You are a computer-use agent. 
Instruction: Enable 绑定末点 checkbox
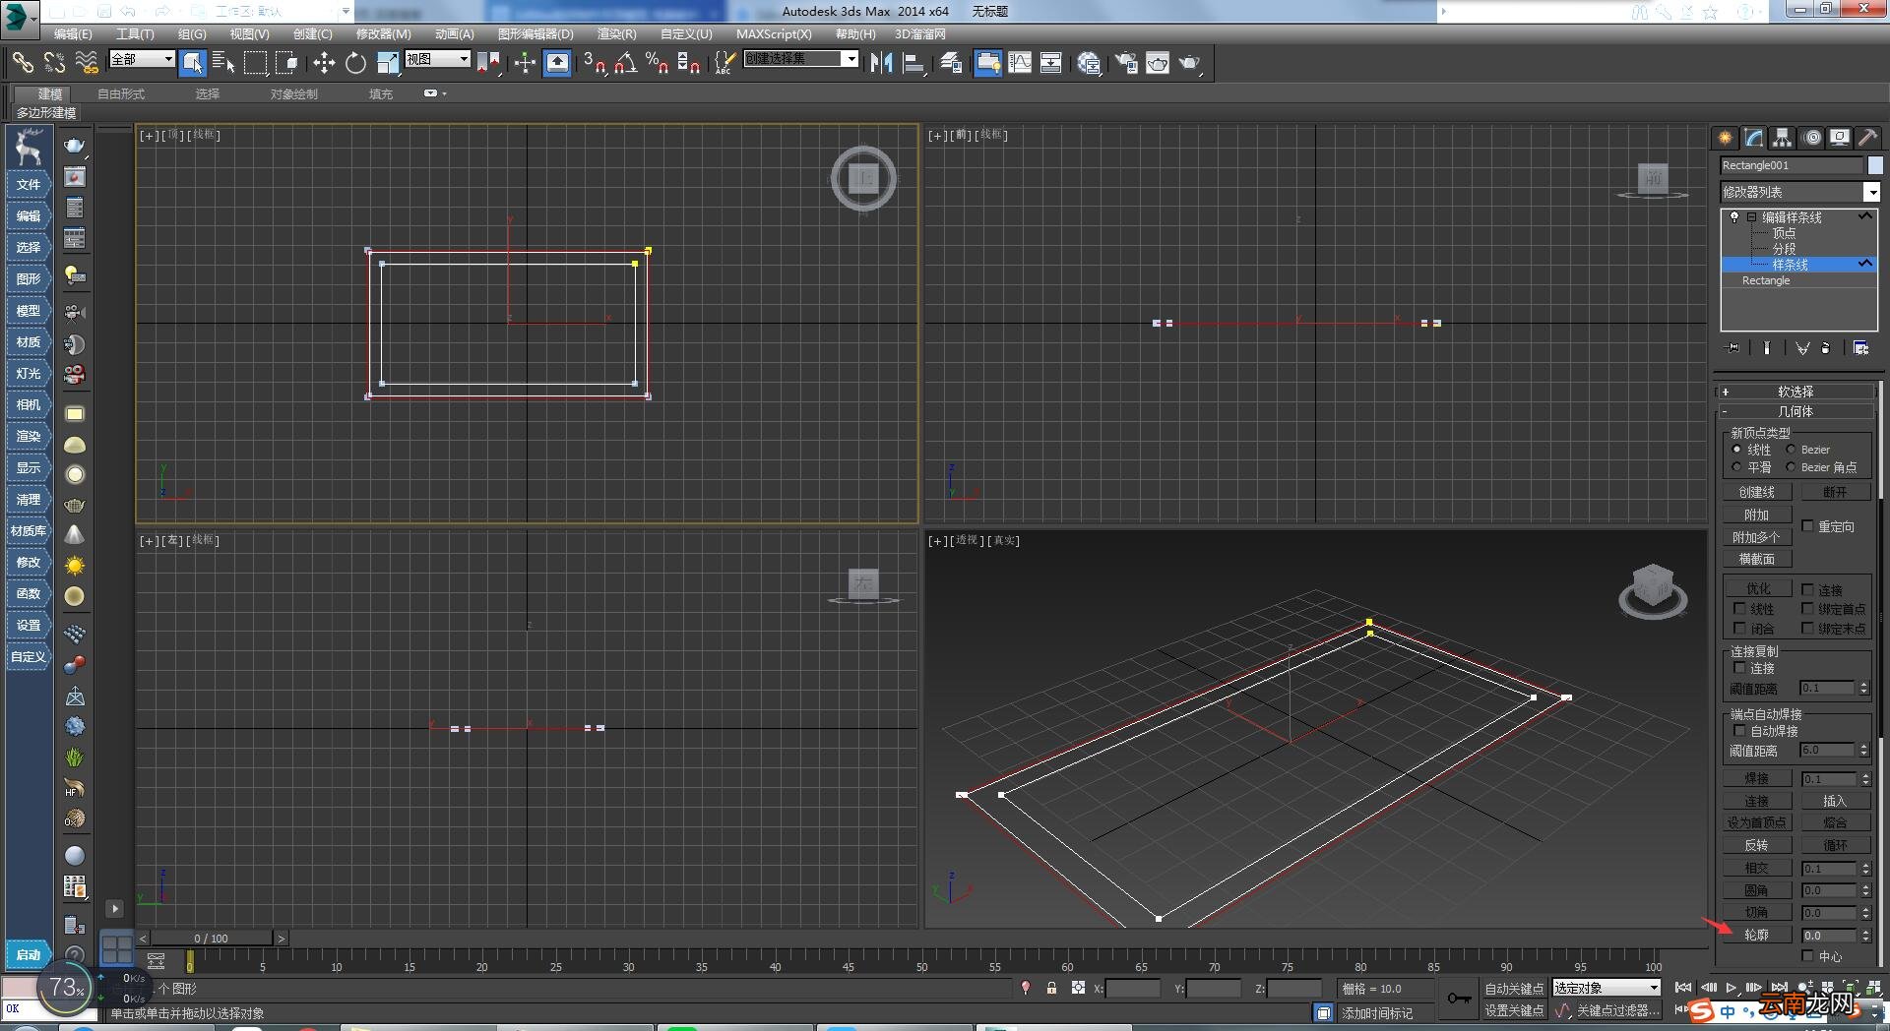[x=1807, y=628]
